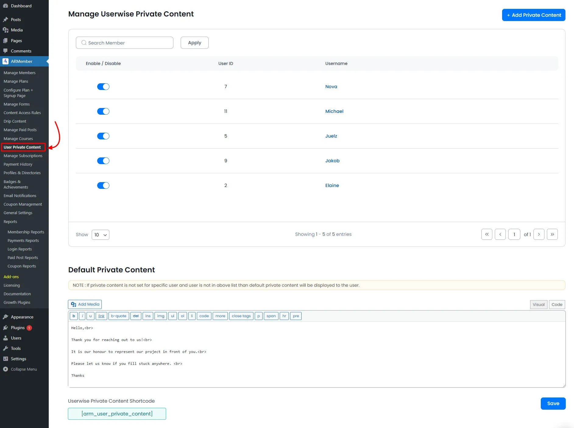The image size is (574, 428).
Task: Open Manage Plans from ARMember menu
Action: [16, 81]
